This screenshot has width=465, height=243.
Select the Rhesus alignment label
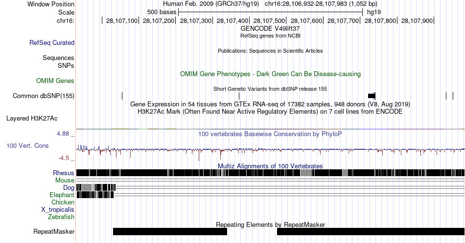point(64,173)
